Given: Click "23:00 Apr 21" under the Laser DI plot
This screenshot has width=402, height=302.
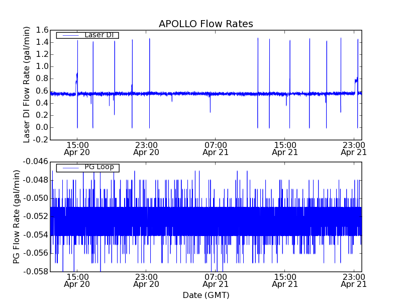Looking at the screenshot, I should [x=354, y=149].
